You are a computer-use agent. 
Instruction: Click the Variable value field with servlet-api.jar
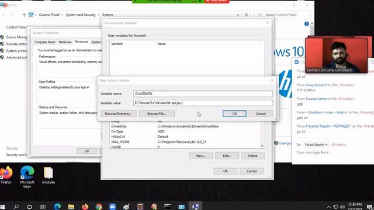(x=203, y=103)
